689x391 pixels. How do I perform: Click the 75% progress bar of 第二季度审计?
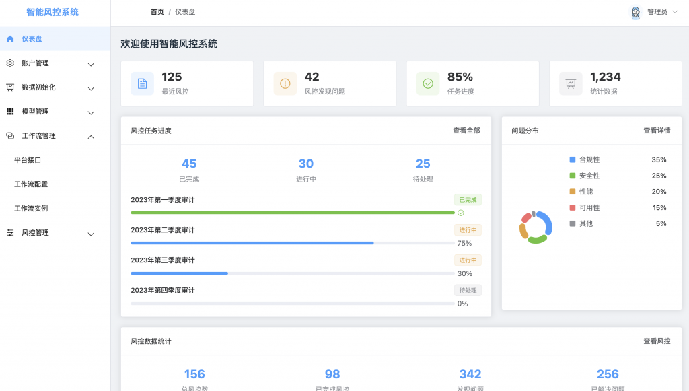click(x=251, y=243)
